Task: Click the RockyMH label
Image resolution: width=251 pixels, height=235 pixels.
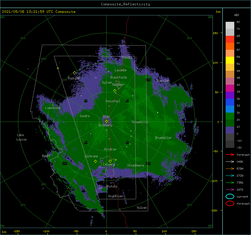Action: click(x=74, y=78)
